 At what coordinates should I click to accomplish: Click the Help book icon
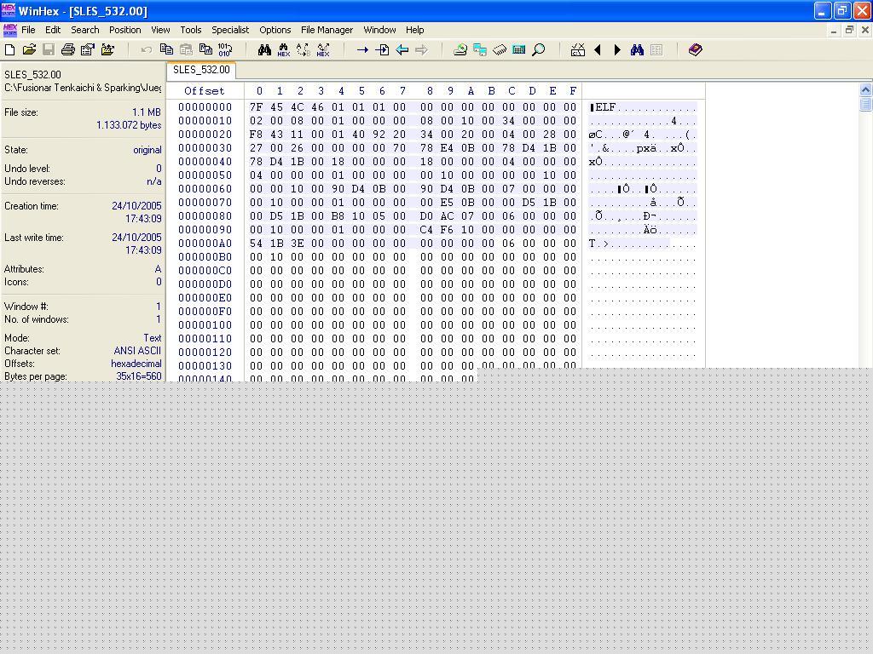(x=695, y=50)
